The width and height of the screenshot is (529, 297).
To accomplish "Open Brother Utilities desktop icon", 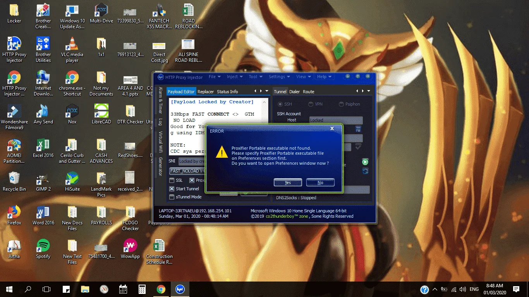I will (x=43, y=49).
